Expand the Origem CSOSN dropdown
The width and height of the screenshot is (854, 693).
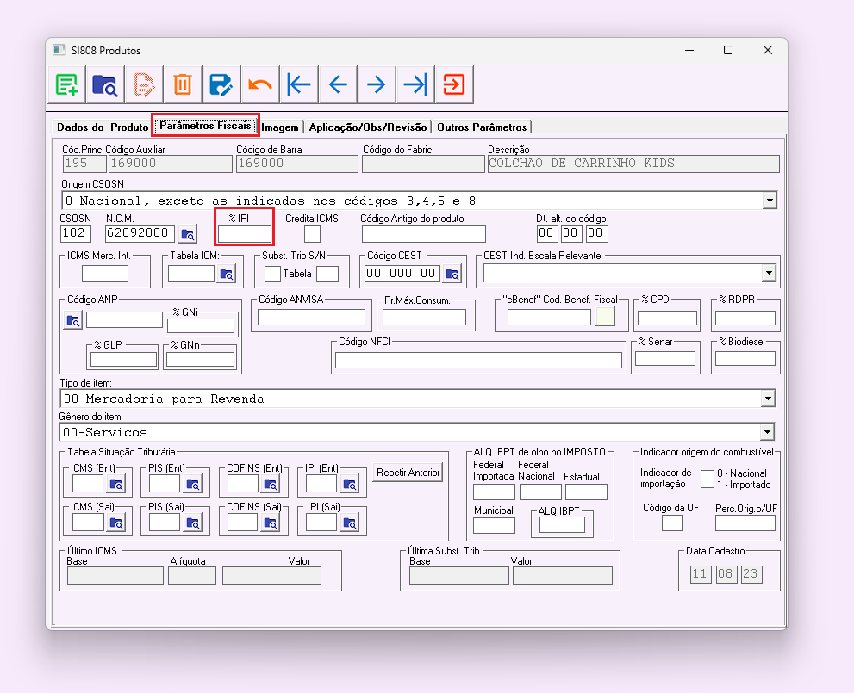(769, 201)
